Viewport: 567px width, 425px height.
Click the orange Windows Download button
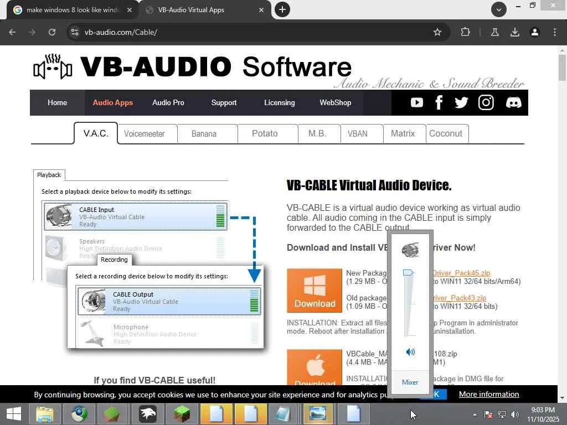click(x=315, y=290)
